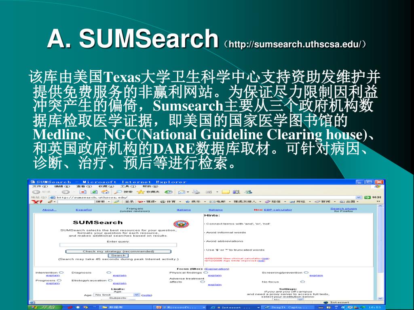Open the institution selection dropdown under Settings

point(288,300)
